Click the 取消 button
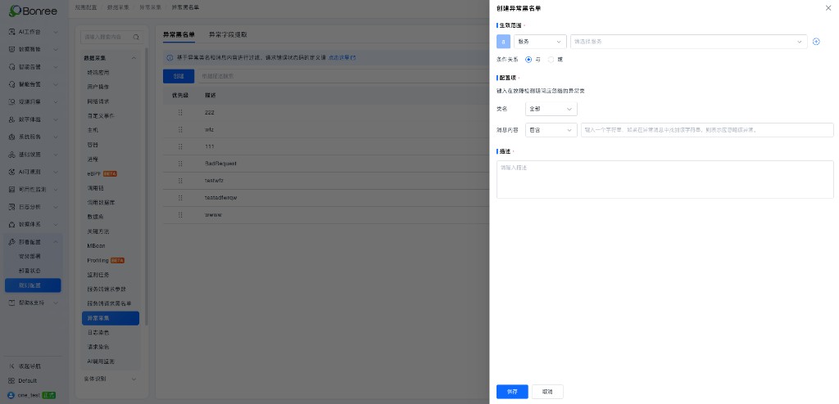This screenshot has width=839, height=404. [547, 392]
